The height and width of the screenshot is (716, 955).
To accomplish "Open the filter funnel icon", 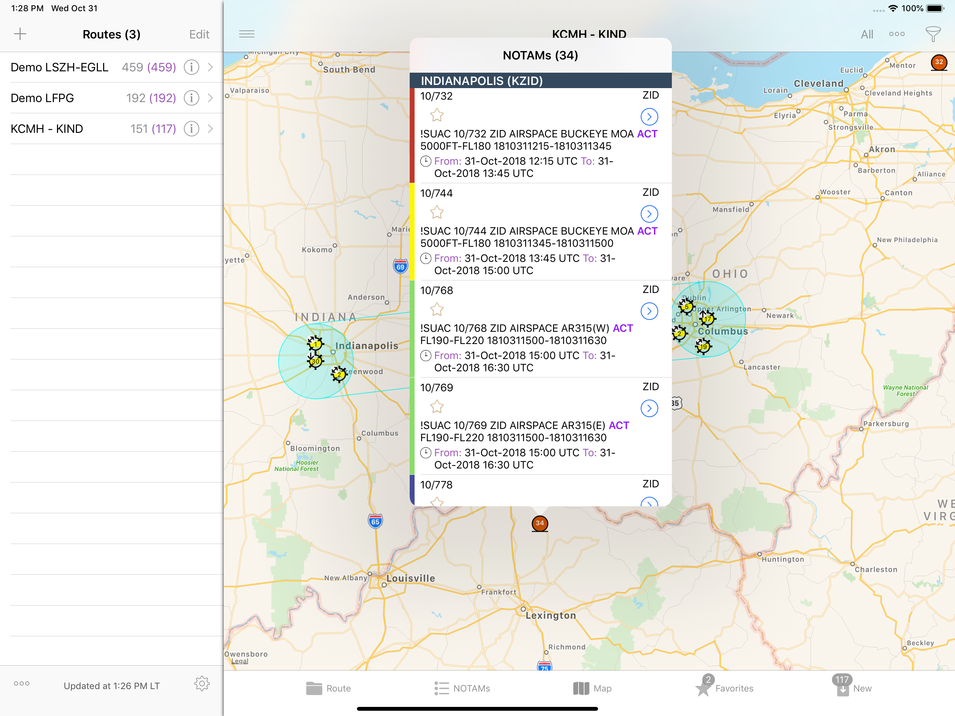I will tap(933, 34).
